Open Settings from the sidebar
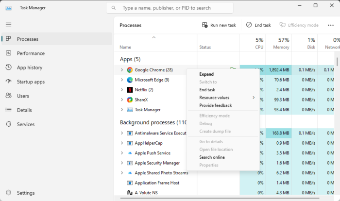 pos(26,193)
